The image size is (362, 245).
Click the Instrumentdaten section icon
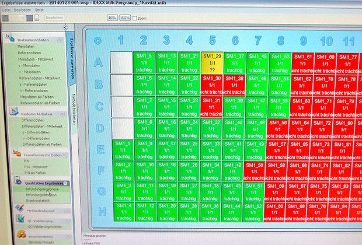11,40
